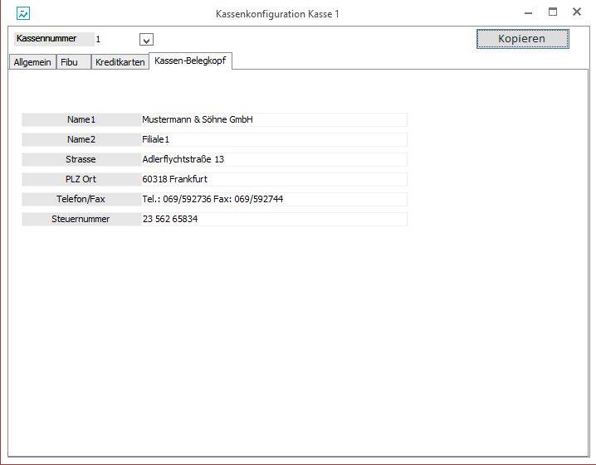
Task: Click the Name1 row label
Action: pyautogui.click(x=81, y=119)
